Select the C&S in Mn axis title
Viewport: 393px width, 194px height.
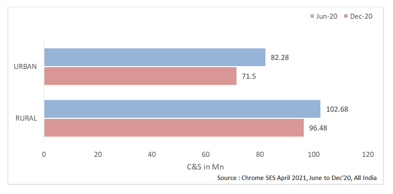click(205, 167)
